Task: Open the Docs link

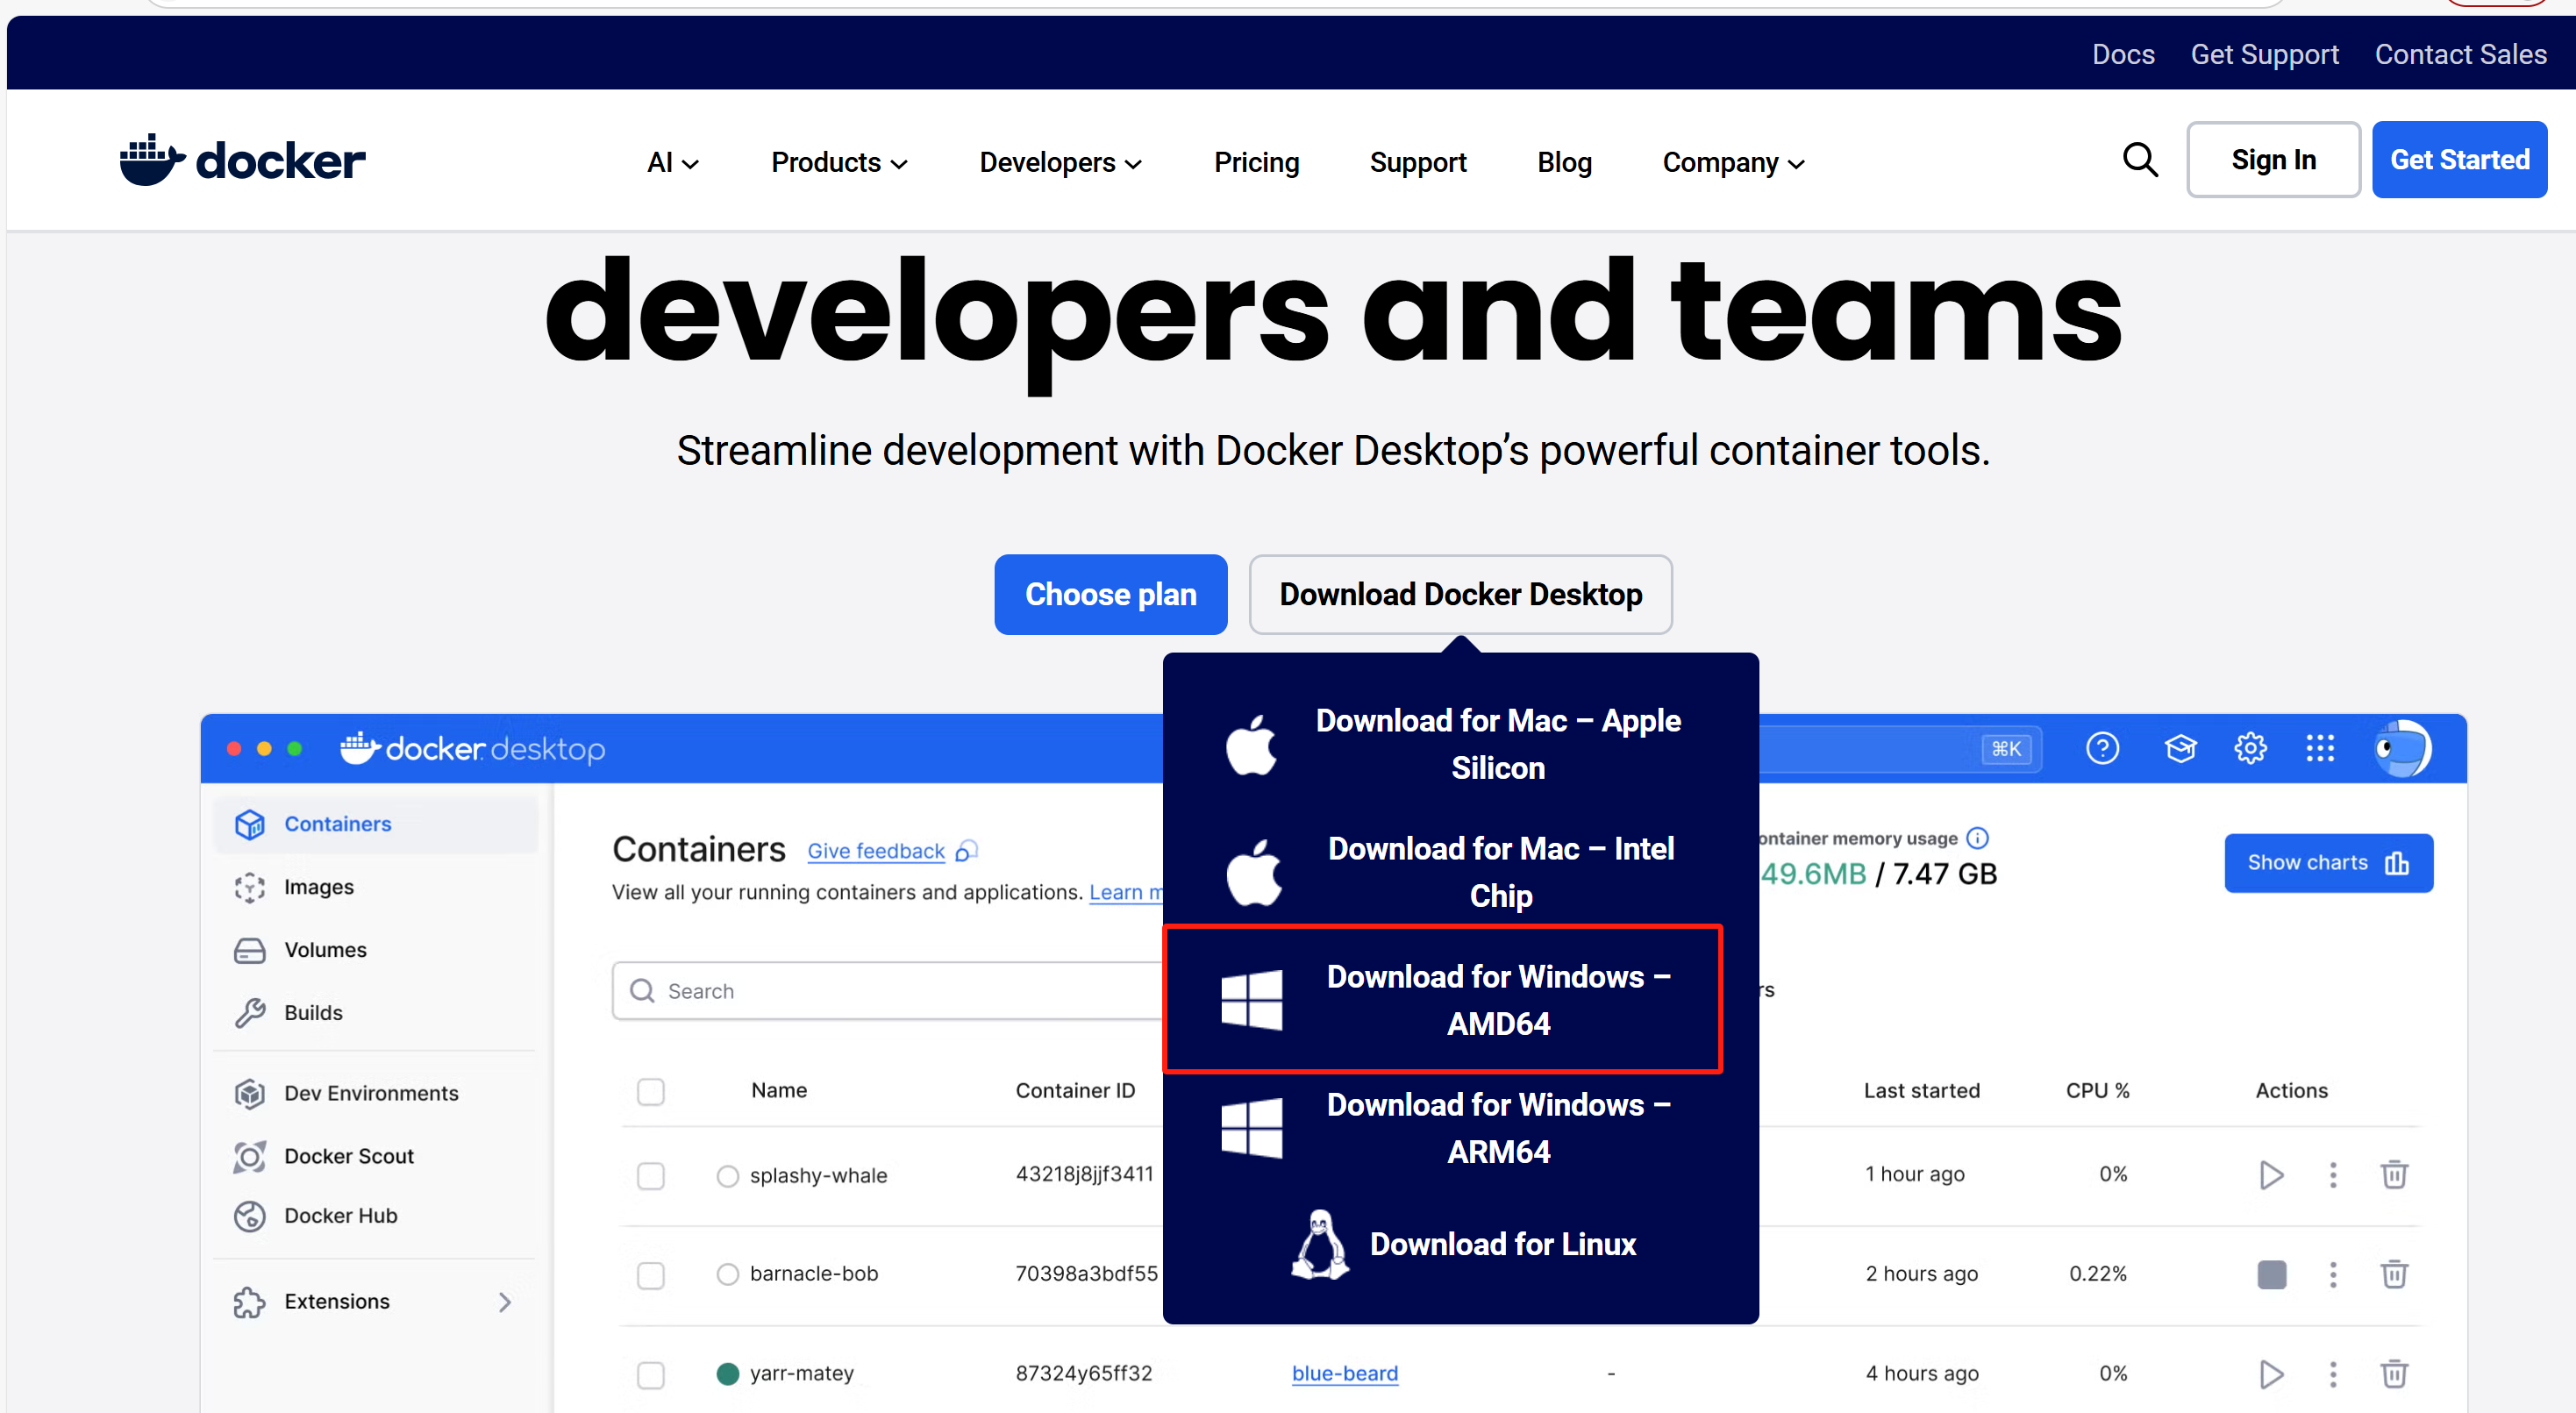Action: (x=2123, y=54)
